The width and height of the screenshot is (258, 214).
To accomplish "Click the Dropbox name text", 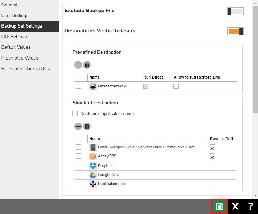I will click(x=105, y=166).
